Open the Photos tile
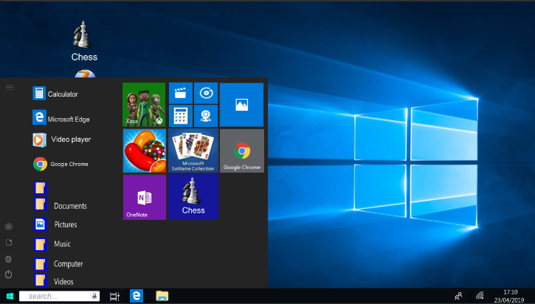 [241, 104]
